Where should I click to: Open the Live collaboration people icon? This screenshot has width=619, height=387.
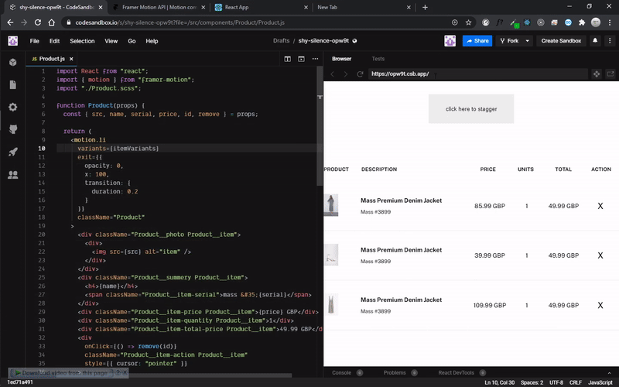click(x=13, y=175)
